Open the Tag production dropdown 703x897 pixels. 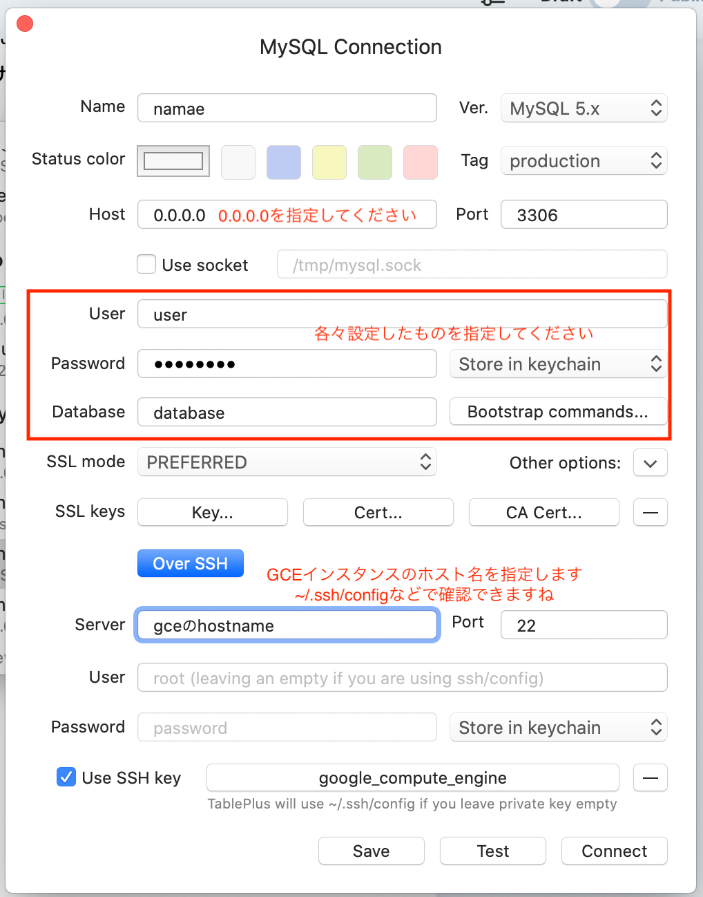point(584,161)
